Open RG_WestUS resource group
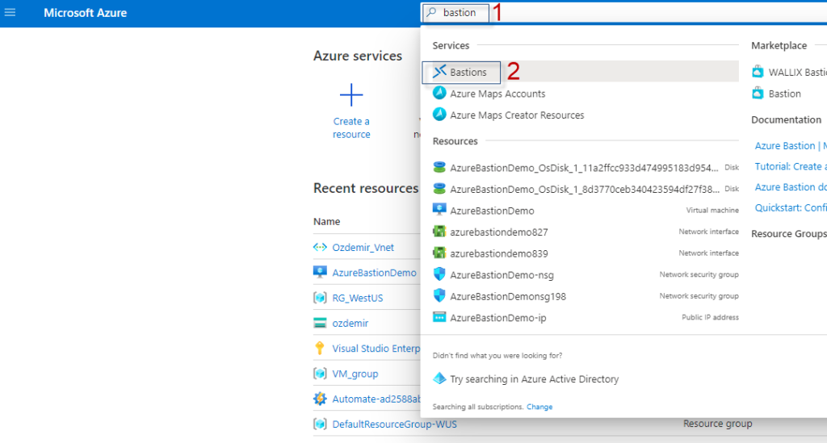Image resolution: width=827 pixels, height=443 pixels. coord(358,298)
